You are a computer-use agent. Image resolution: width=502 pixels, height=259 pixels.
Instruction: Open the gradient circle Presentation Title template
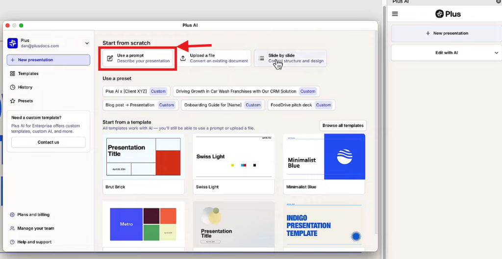pos(234,224)
